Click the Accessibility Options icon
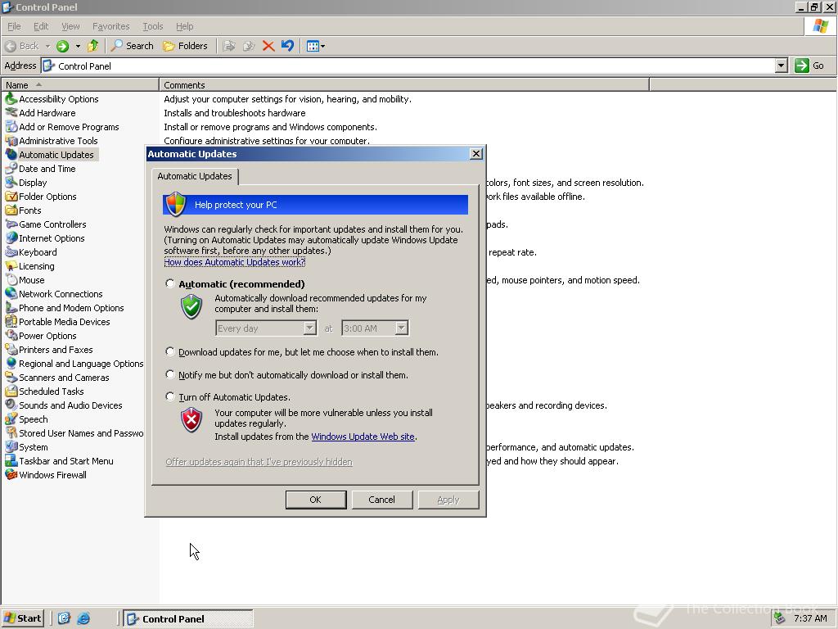Viewport: 838px width, 629px height. click(x=11, y=99)
